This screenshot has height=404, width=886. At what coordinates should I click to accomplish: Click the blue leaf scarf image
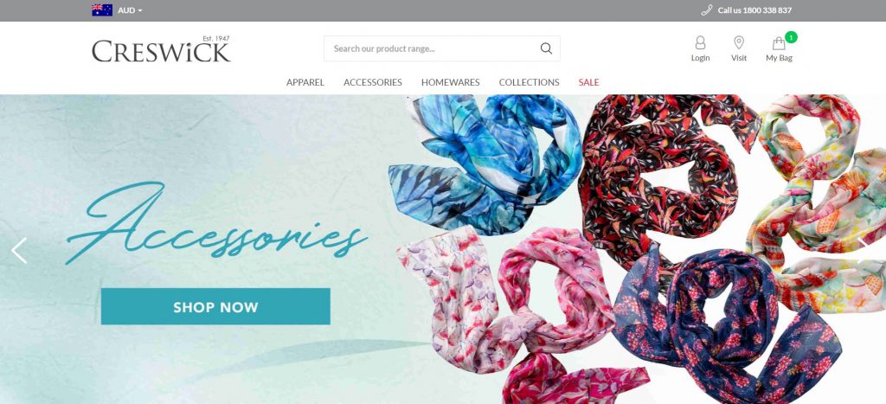tap(485, 164)
